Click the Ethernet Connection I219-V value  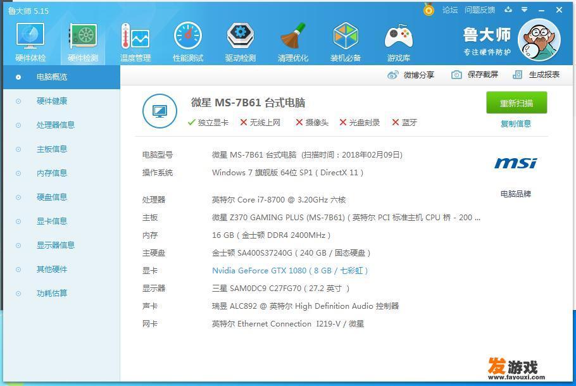pos(288,324)
